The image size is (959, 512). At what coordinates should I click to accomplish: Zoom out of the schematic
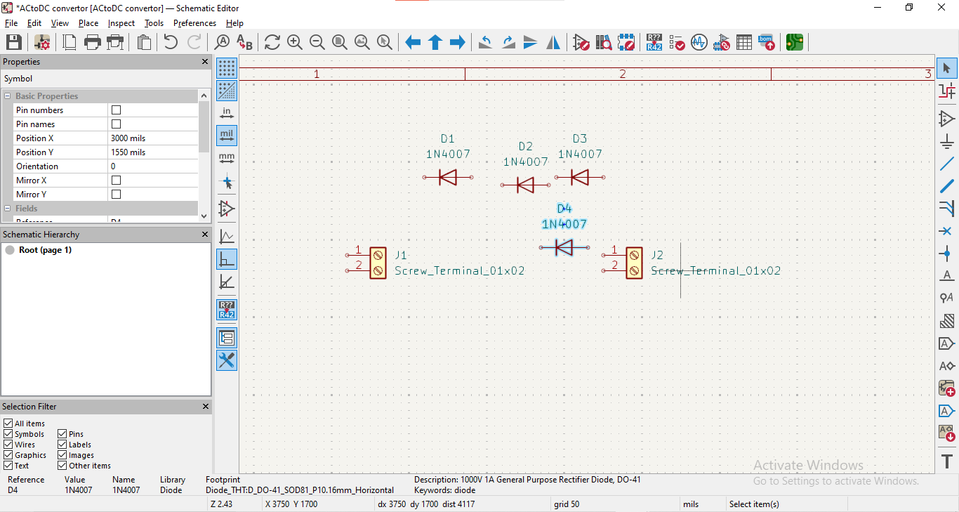click(x=317, y=42)
